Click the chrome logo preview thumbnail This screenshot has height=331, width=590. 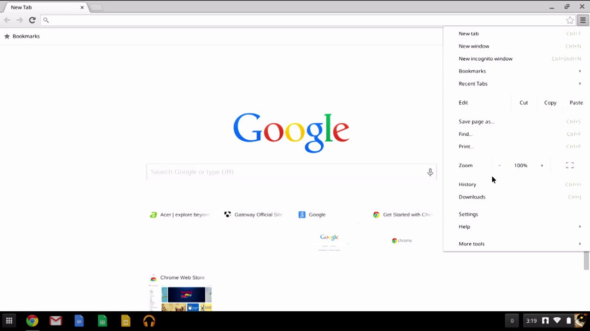coord(401,240)
